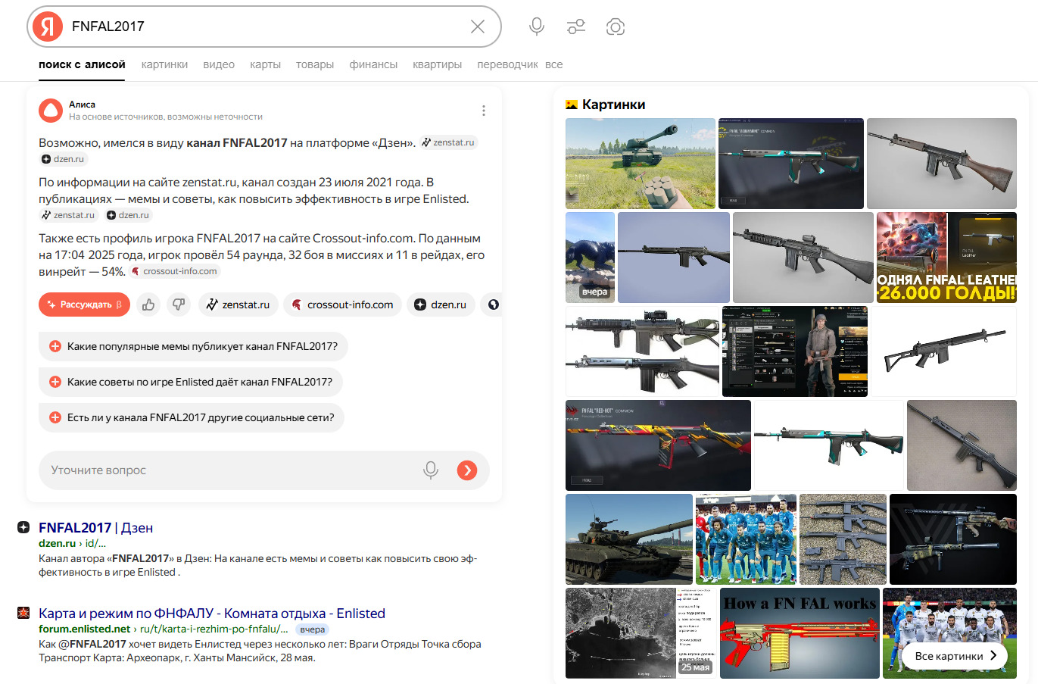Screen dimensions: 1038x684
Task: Clear the search query with X icon
Action: tap(478, 27)
